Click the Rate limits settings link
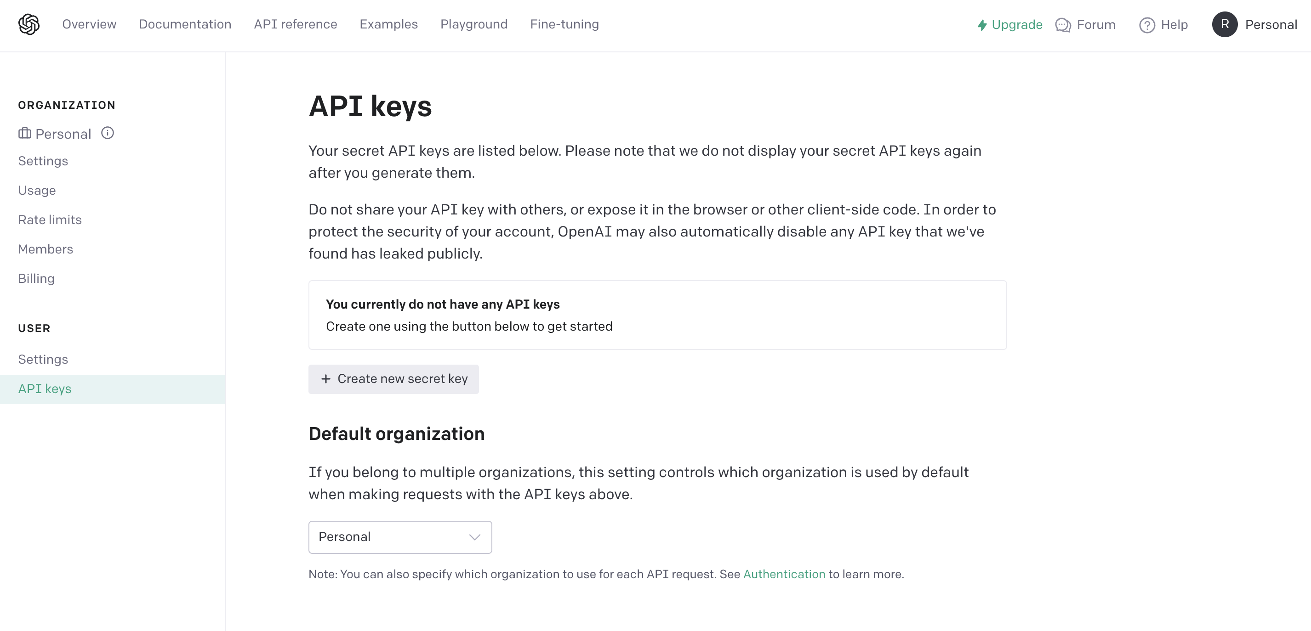Viewport: 1311px width, 631px height. [x=49, y=219]
